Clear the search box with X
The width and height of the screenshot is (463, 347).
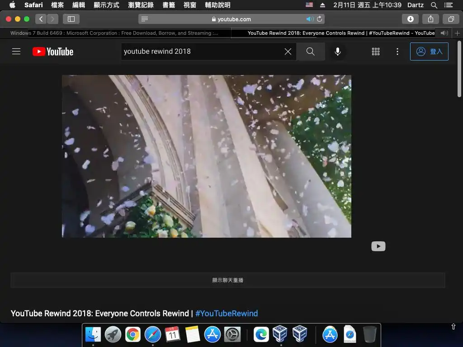[x=288, y=52]
